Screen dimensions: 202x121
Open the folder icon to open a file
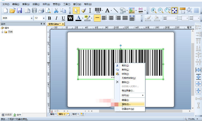click(12, 11)
